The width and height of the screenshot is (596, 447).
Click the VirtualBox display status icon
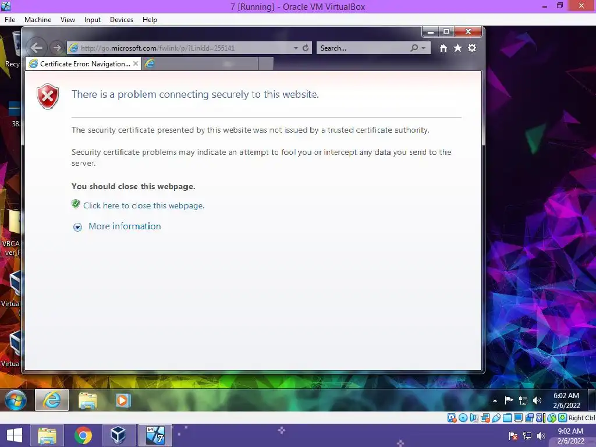coord(518,418)
